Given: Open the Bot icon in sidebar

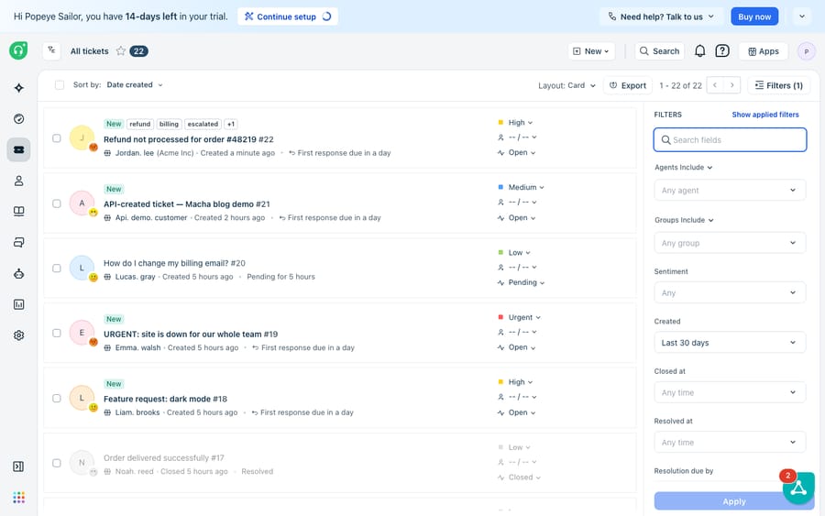Looking at the screenshot, I should [19, 273].
